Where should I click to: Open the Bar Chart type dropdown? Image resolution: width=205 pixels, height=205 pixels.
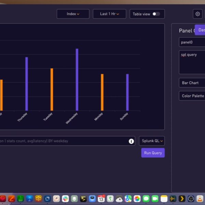(192, 83)
